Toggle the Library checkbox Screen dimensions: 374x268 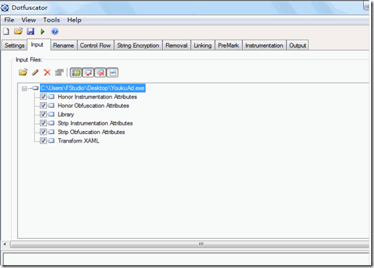tap(43, 114)
